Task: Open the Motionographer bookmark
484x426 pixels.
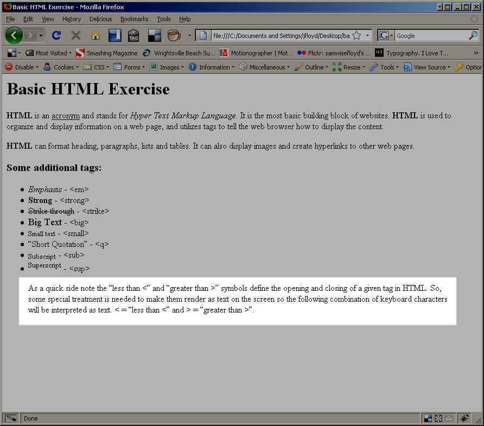Action: (256, 53)
